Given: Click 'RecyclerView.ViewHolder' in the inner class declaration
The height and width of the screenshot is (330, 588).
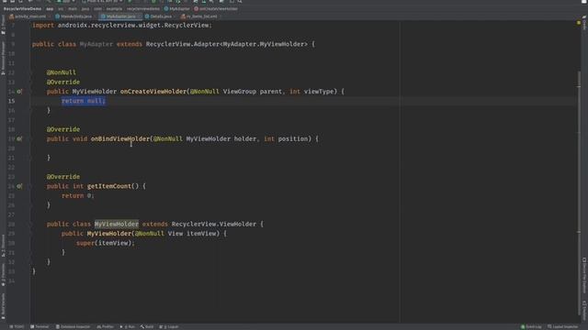Looking at the screenshot, I should tap(214, 224).
